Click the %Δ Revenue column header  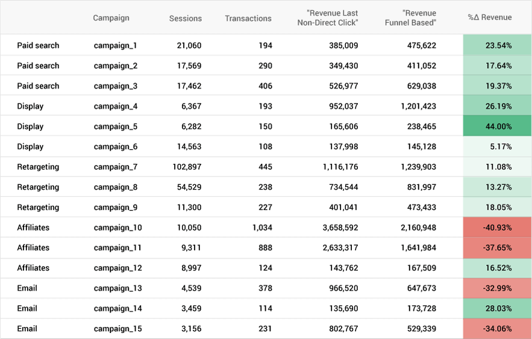(490, 17)
